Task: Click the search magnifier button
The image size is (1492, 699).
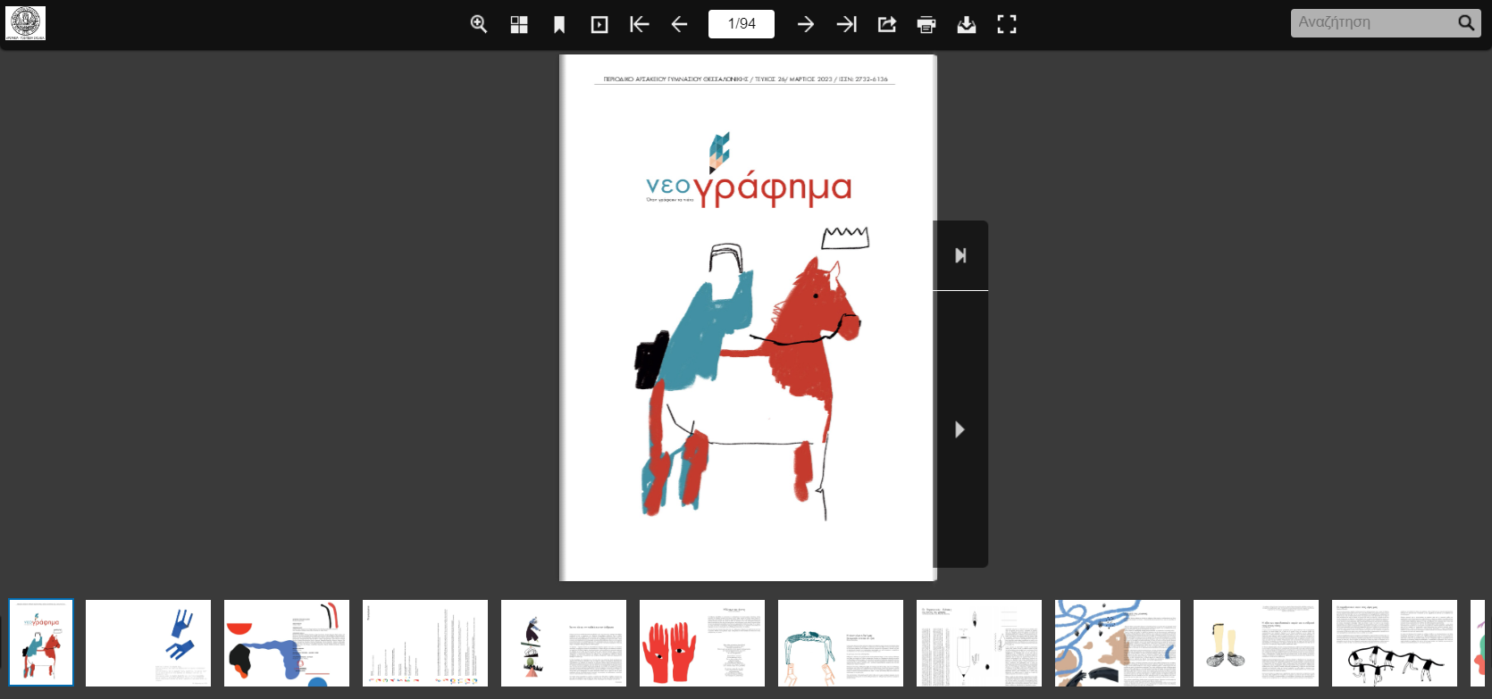Action: pos(1466,23)
